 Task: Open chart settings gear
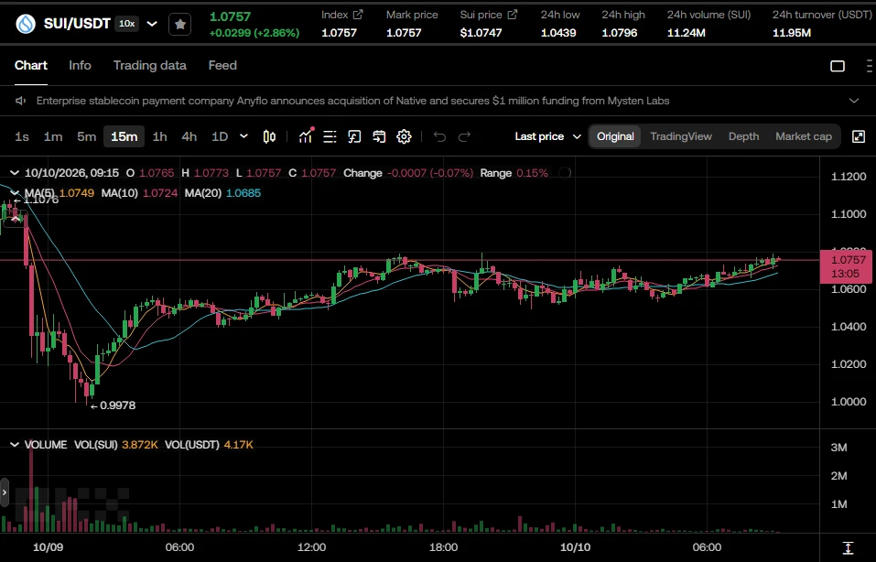[404, 136]
